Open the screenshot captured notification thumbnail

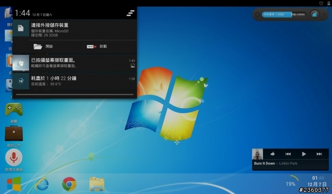(x=21, y=63)
